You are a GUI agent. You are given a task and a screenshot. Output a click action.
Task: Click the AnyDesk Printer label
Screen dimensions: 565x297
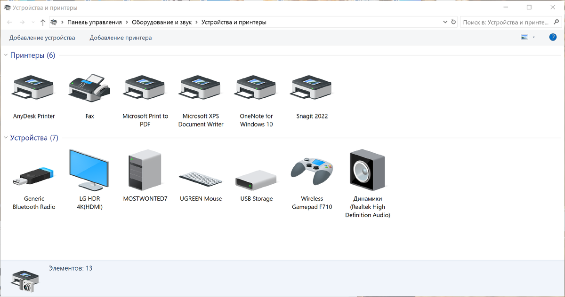coord(34,116)
